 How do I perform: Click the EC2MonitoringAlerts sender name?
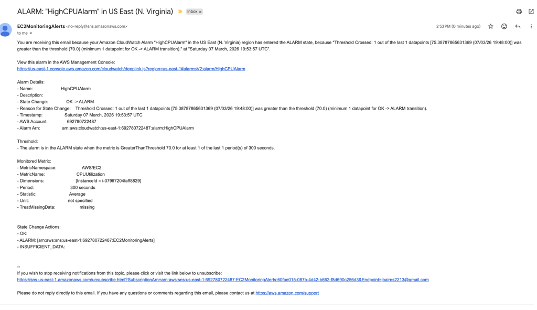click(41, 26)
